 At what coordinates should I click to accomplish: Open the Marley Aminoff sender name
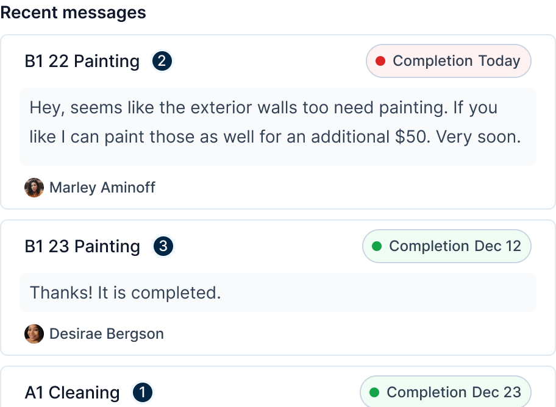[102, 188]
